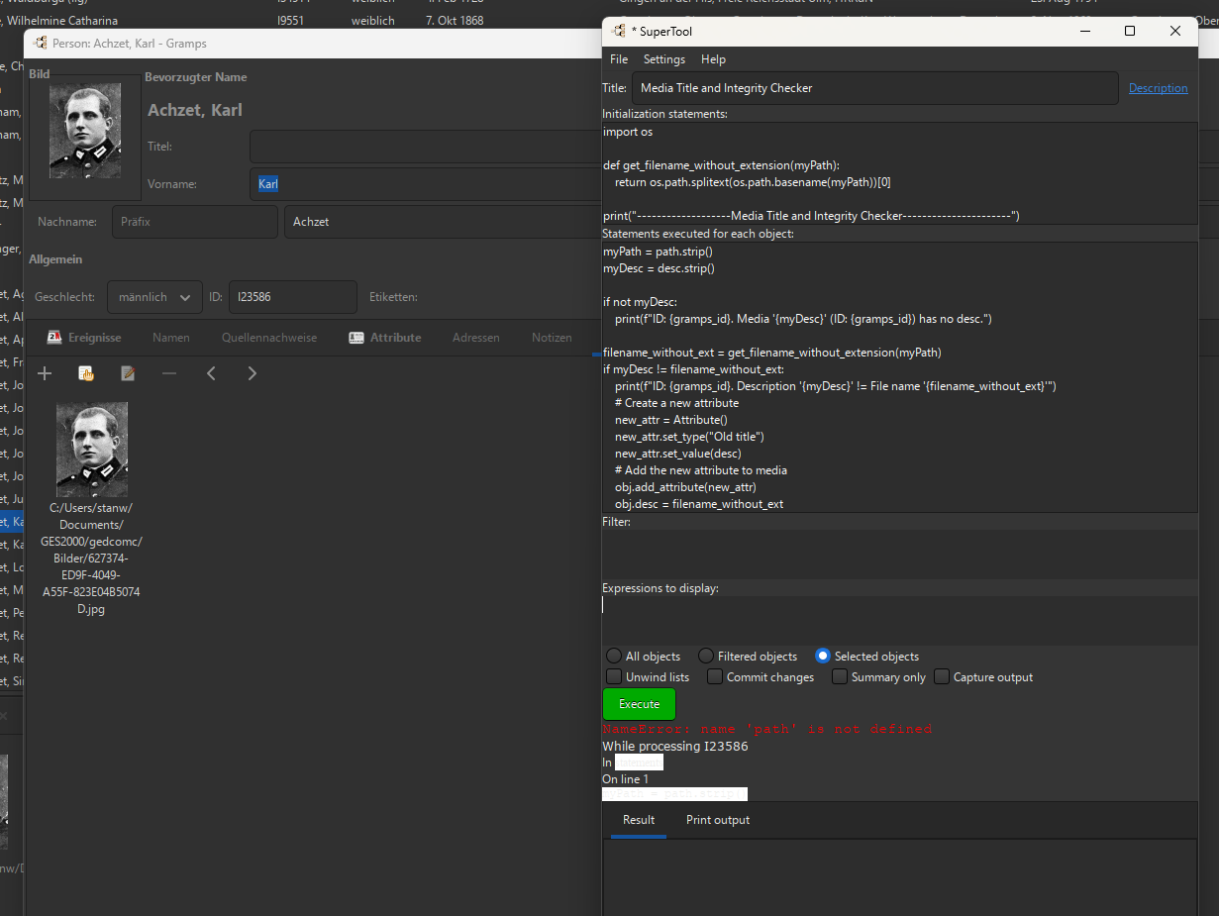
Task: Click the green Execute button
Action: point(639,704)
